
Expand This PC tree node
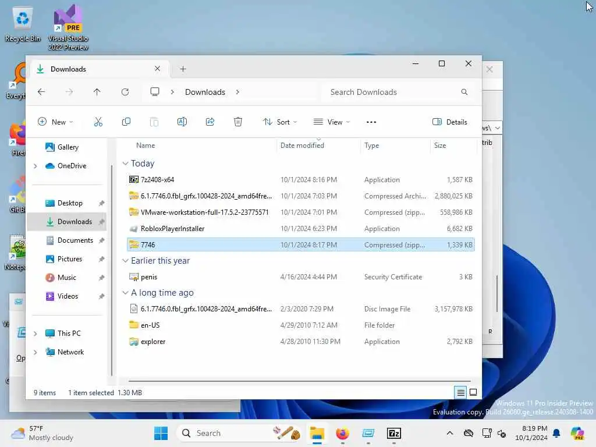[36, 334]
